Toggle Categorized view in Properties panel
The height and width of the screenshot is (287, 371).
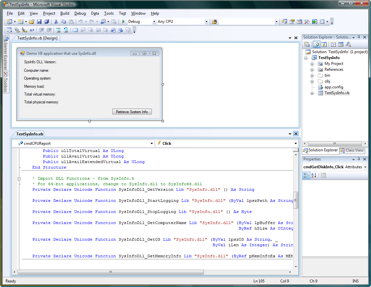tap(306, 175)
